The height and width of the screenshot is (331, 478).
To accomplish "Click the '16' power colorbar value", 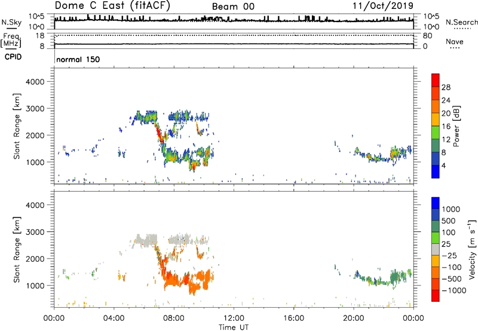I will pos(446,127).
